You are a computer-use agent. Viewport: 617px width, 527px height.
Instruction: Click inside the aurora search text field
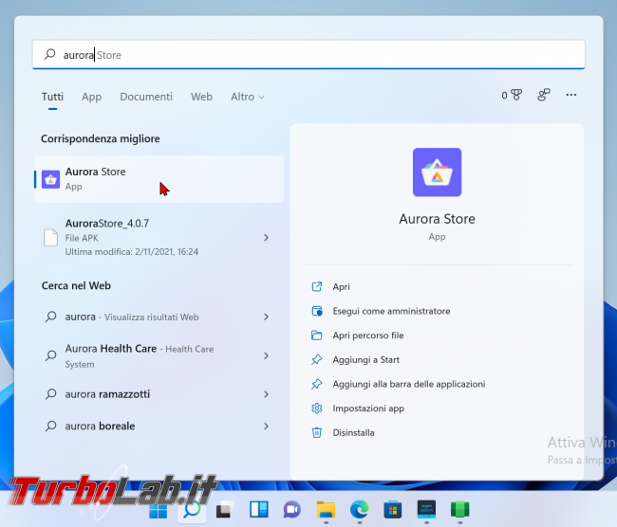pyautogui.click(x=308, y=55)
